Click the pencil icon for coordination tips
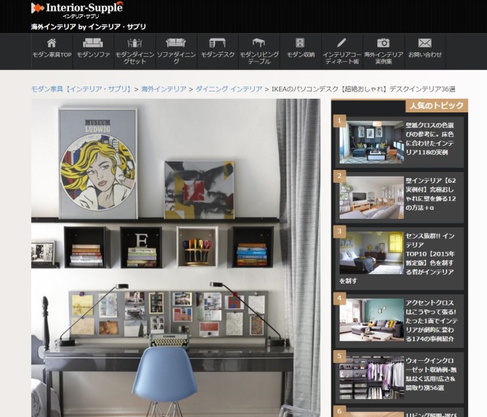This screenshot has height=417, width=487. coord(342,43)
